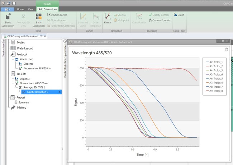The image size is (233, 165).
Task: Collapse the Results tree branch
Action: [9, 74]
